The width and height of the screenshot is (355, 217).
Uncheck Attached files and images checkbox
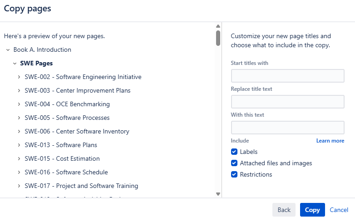coord(234,163)
